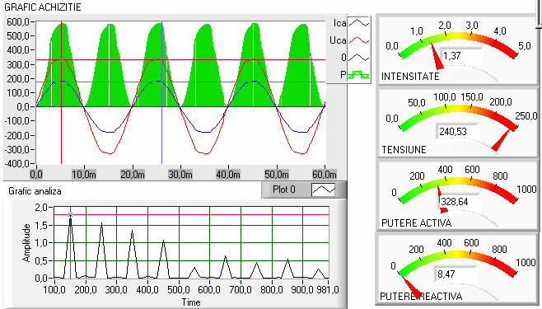Click the Amplitude axis label
Image resolution: width=542 pixels, height=309 pixels.
pyautogui.click(x=26, y=242)
